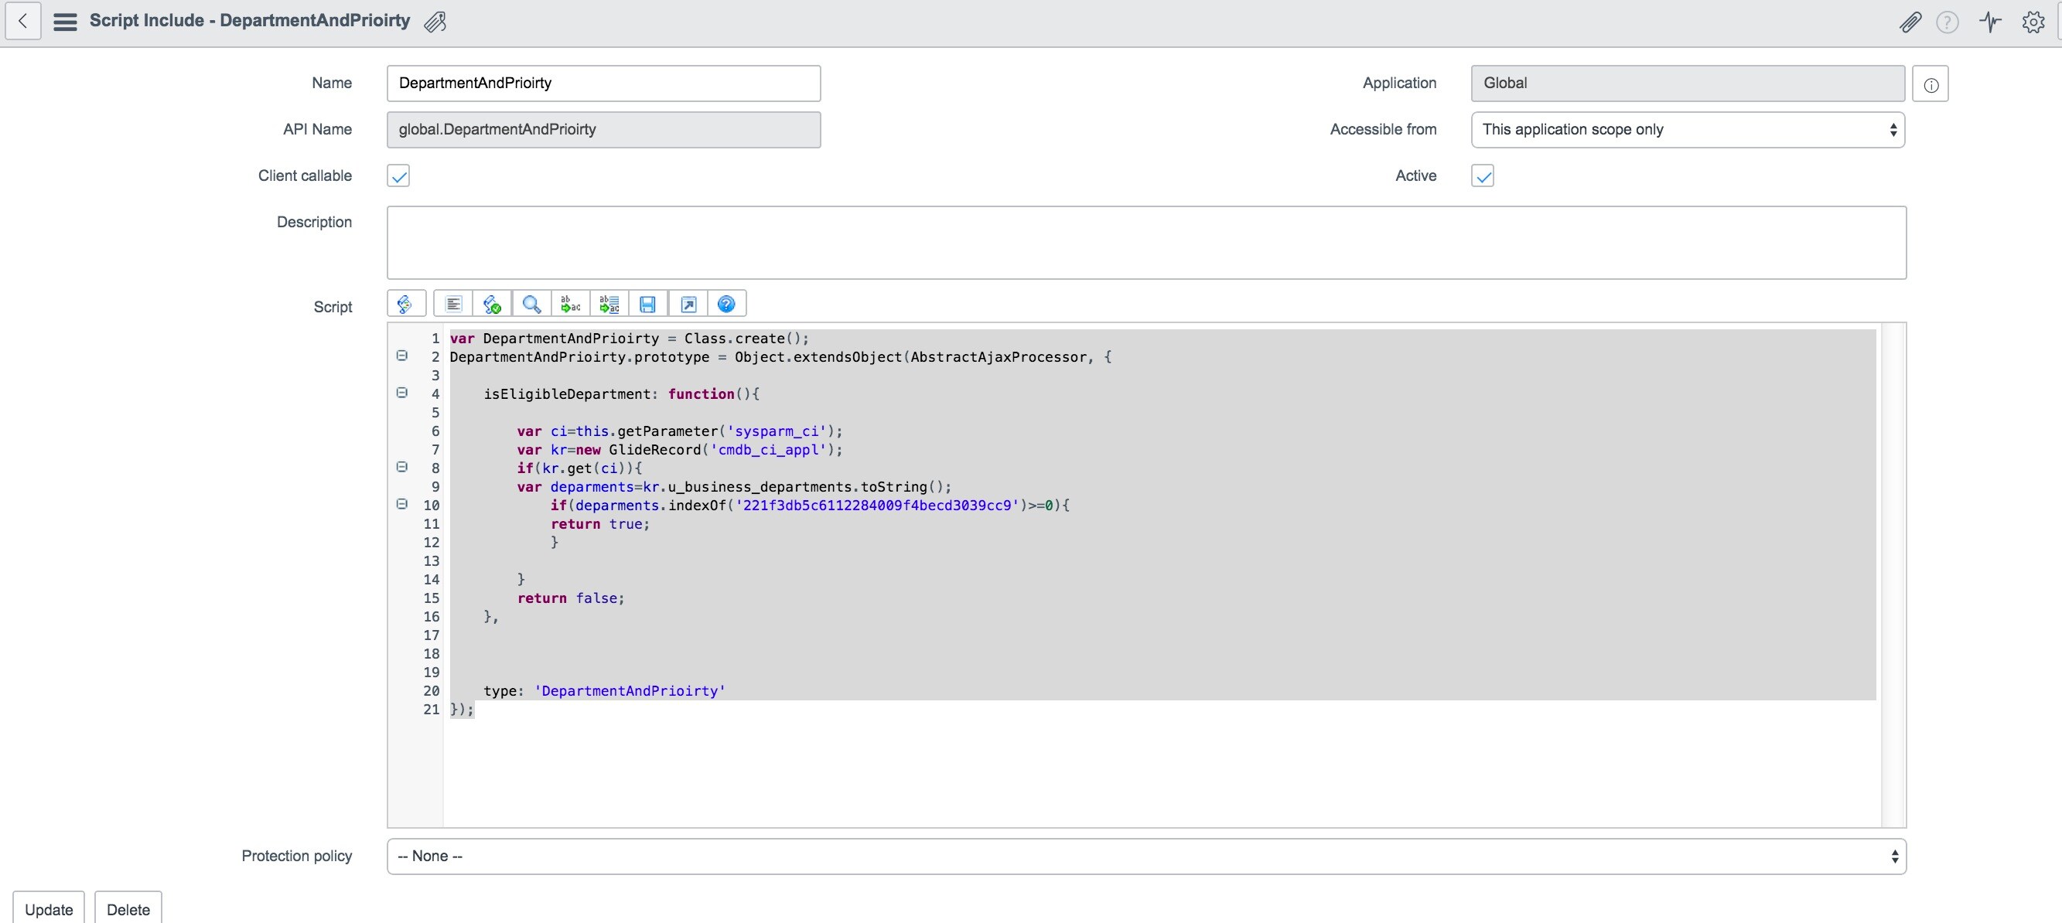The width and height of the screenshot is (2062, 923).
Task: Click the 'cmdb_ci_appl' string on line 7
Action: (769, 449)
